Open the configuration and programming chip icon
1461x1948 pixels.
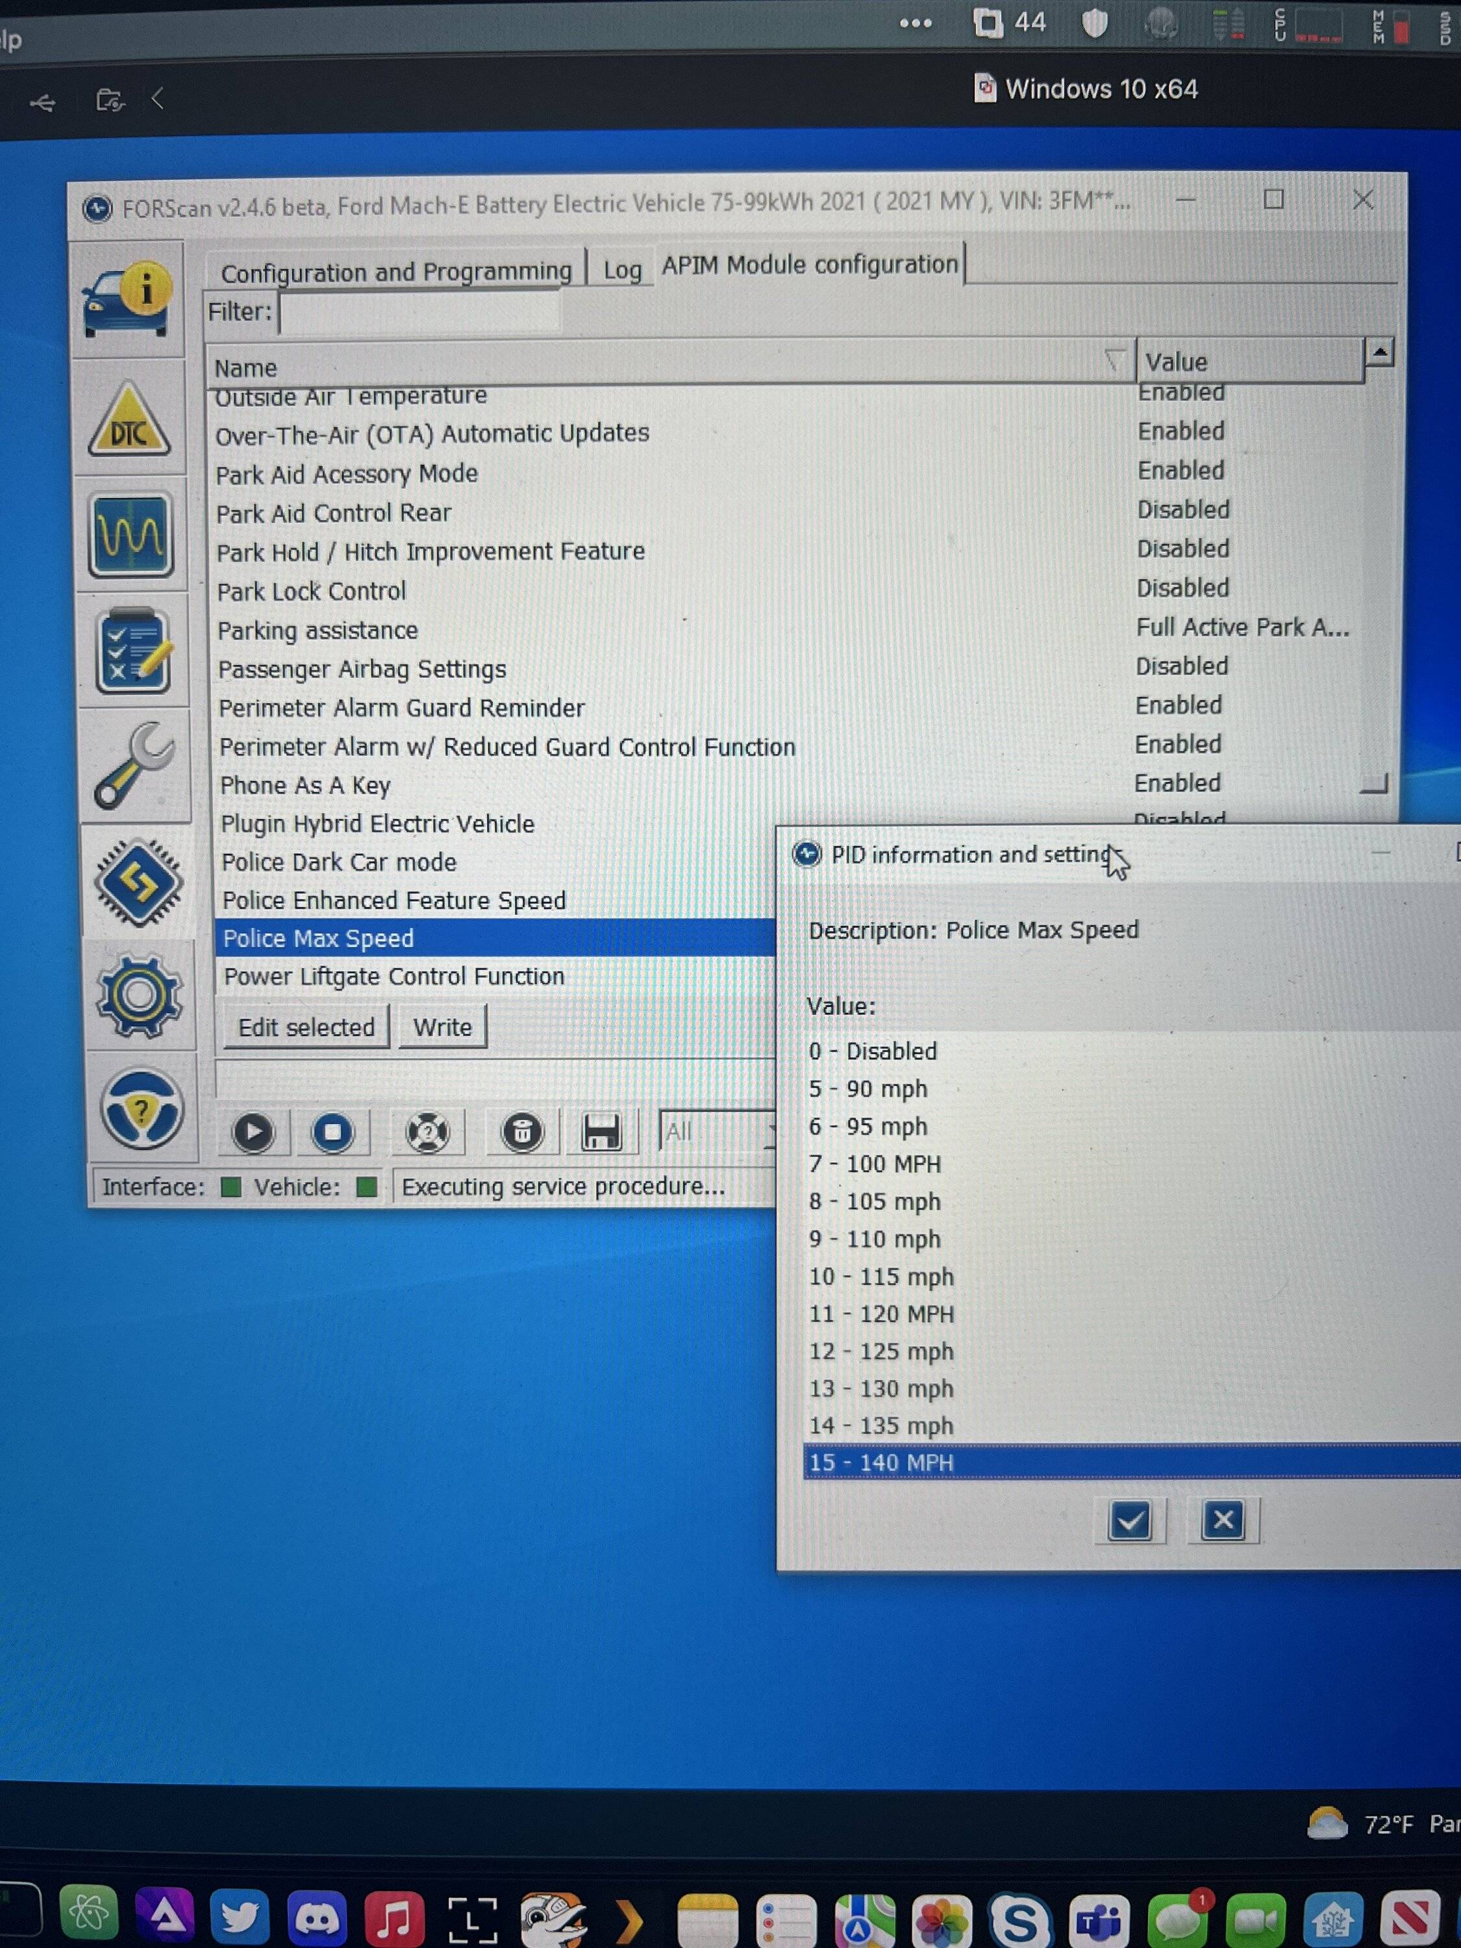pos(138,882)
